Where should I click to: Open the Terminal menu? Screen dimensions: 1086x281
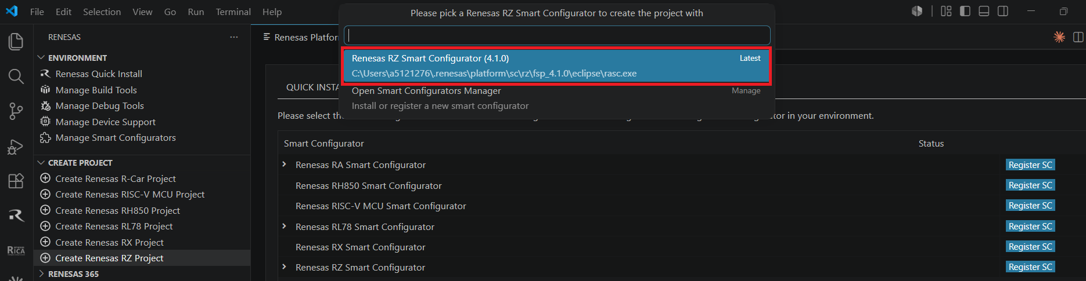click(x=233, y=12)
